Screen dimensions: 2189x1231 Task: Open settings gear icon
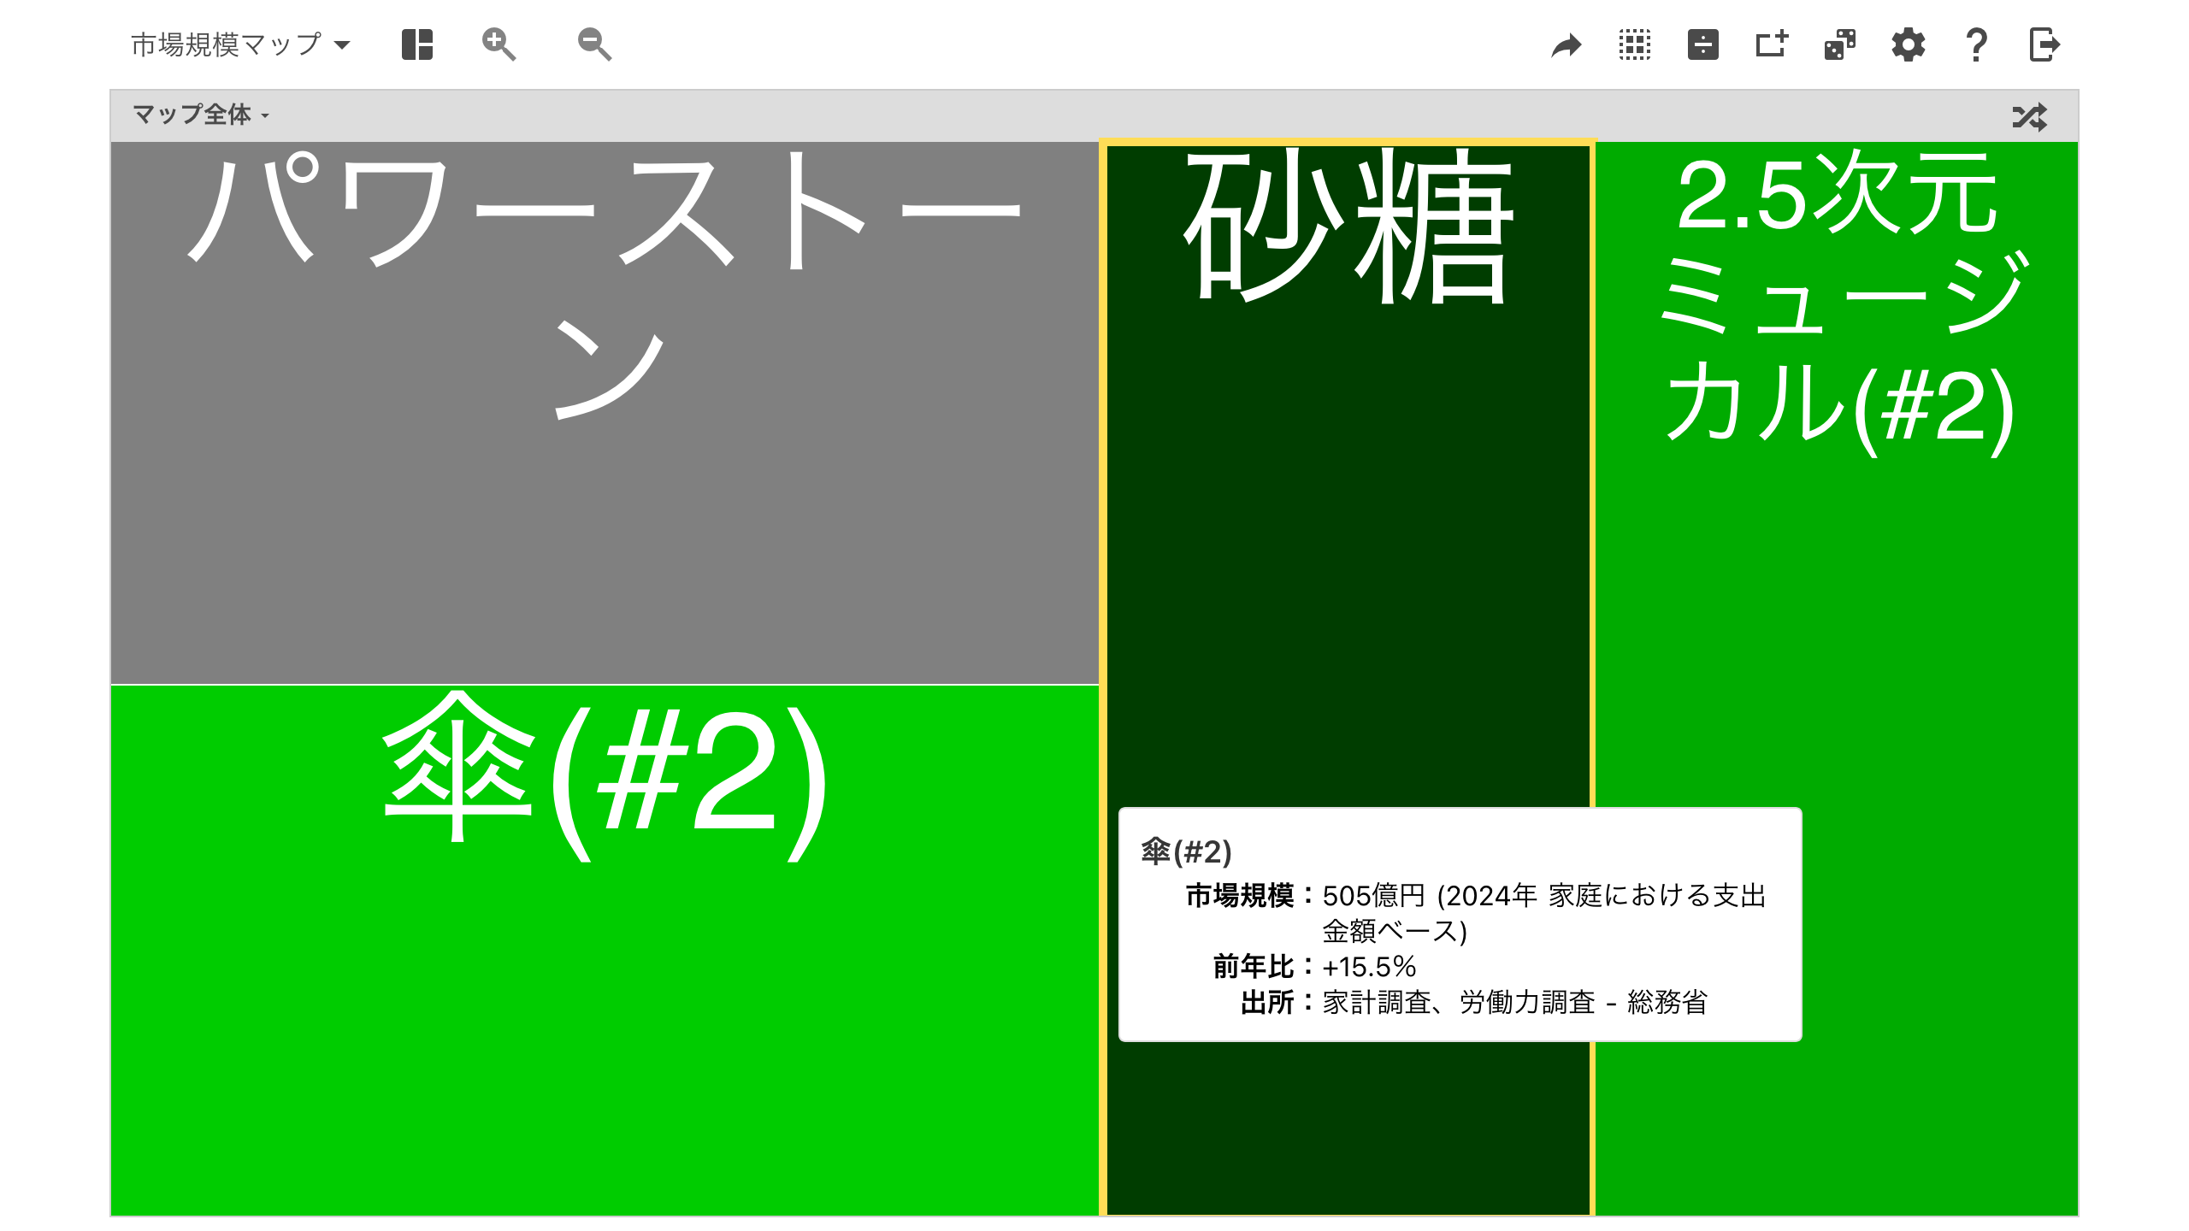(1908, 44)
